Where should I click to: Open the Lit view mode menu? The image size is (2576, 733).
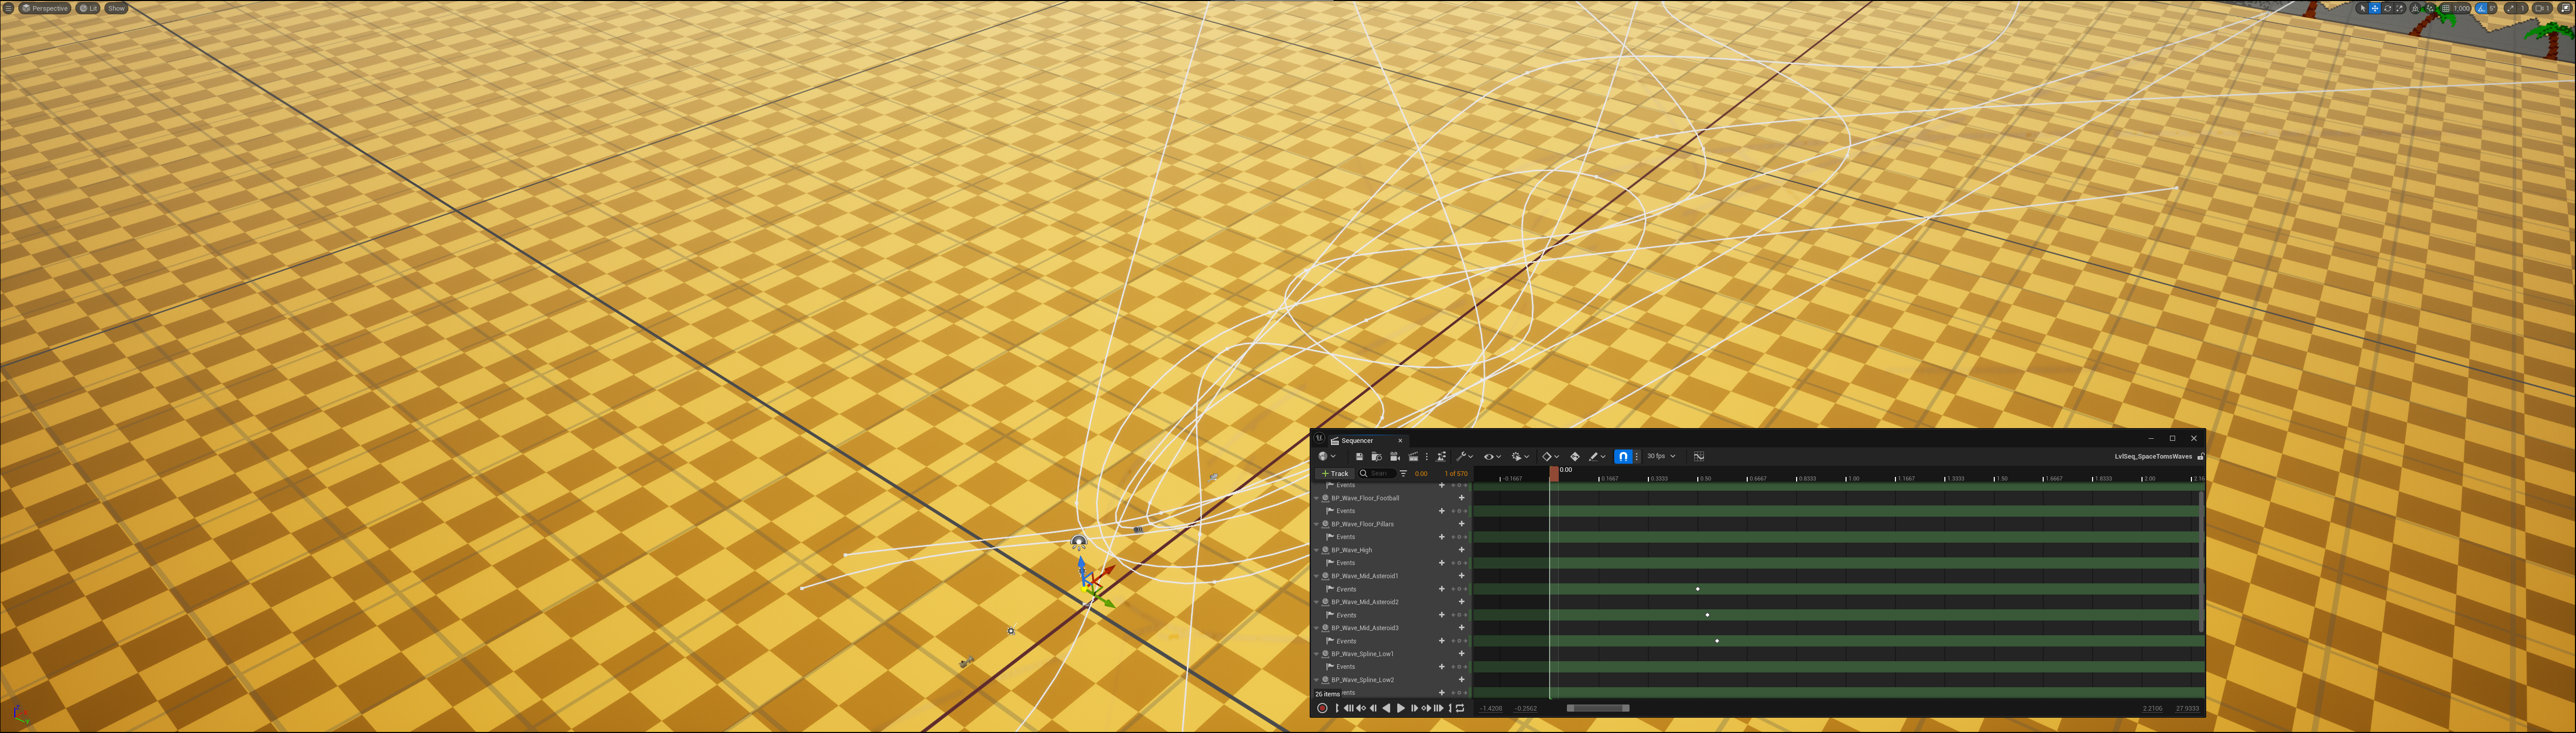(x=88, y=8)
